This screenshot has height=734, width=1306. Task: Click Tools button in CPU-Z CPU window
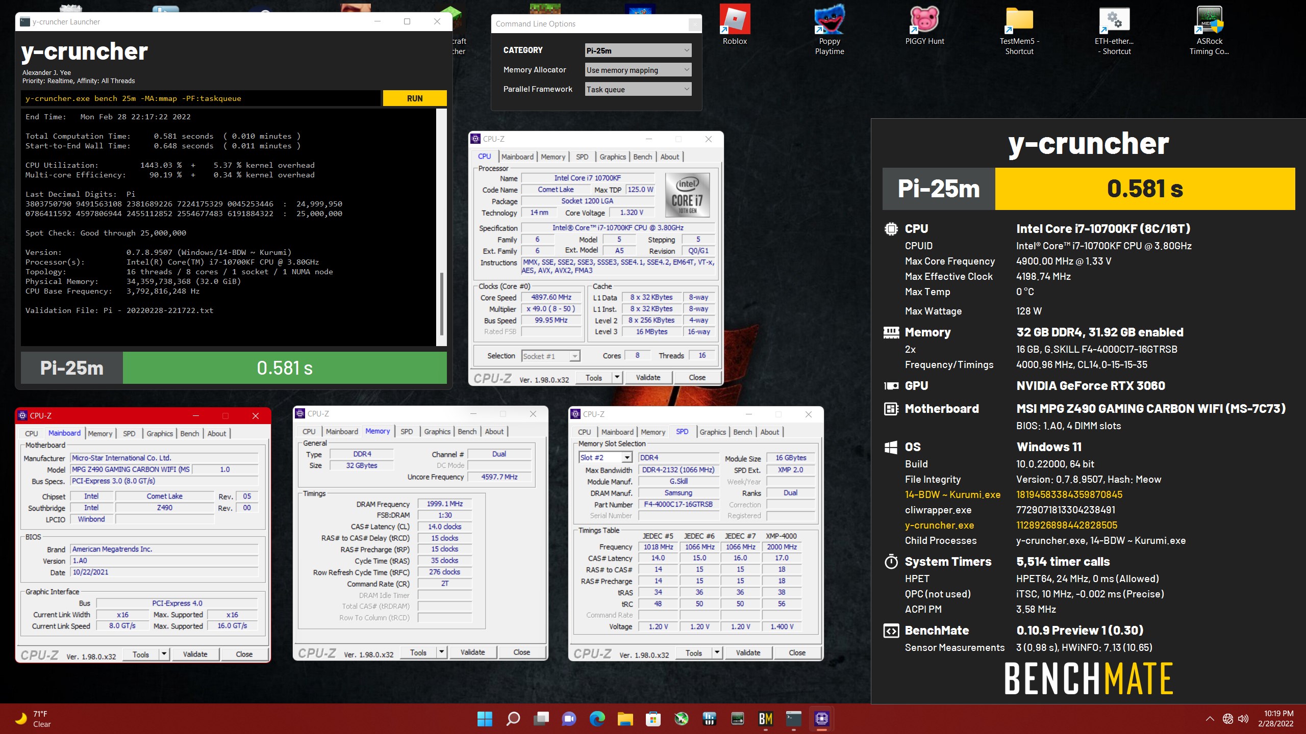pos(593,378)
